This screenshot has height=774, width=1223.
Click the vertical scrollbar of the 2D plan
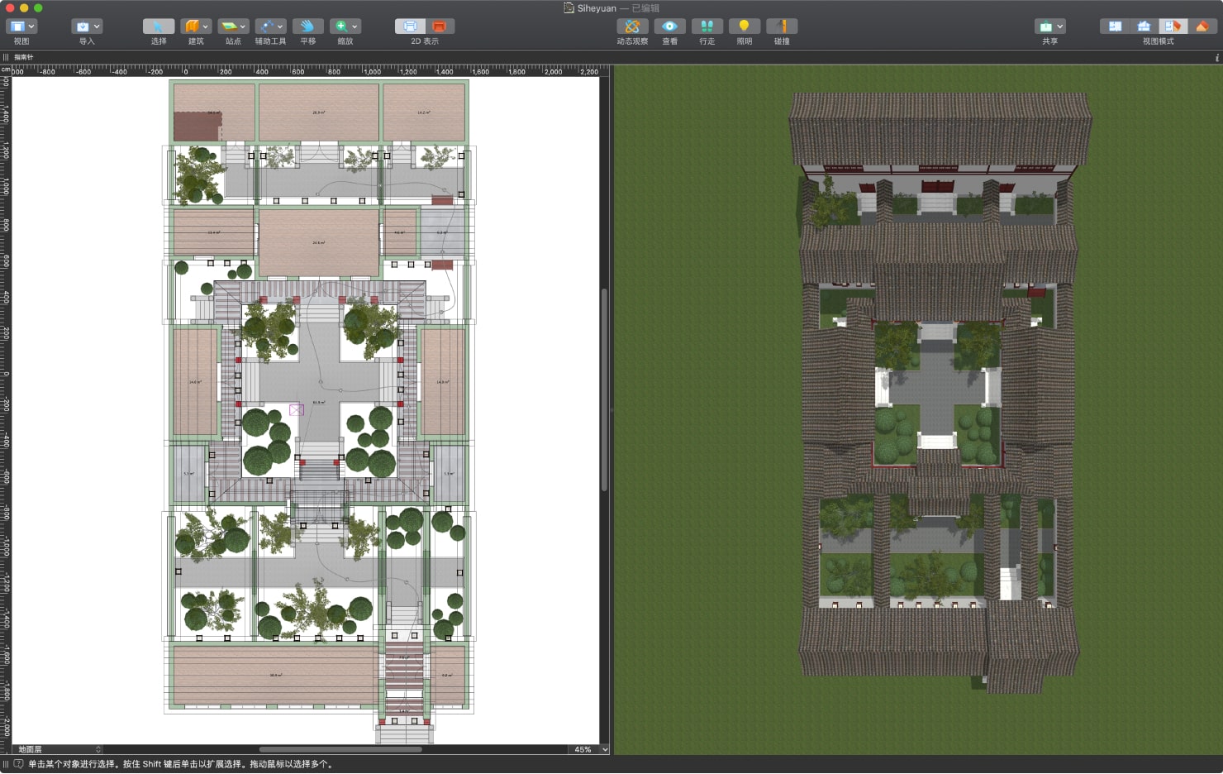pos(605,389)
